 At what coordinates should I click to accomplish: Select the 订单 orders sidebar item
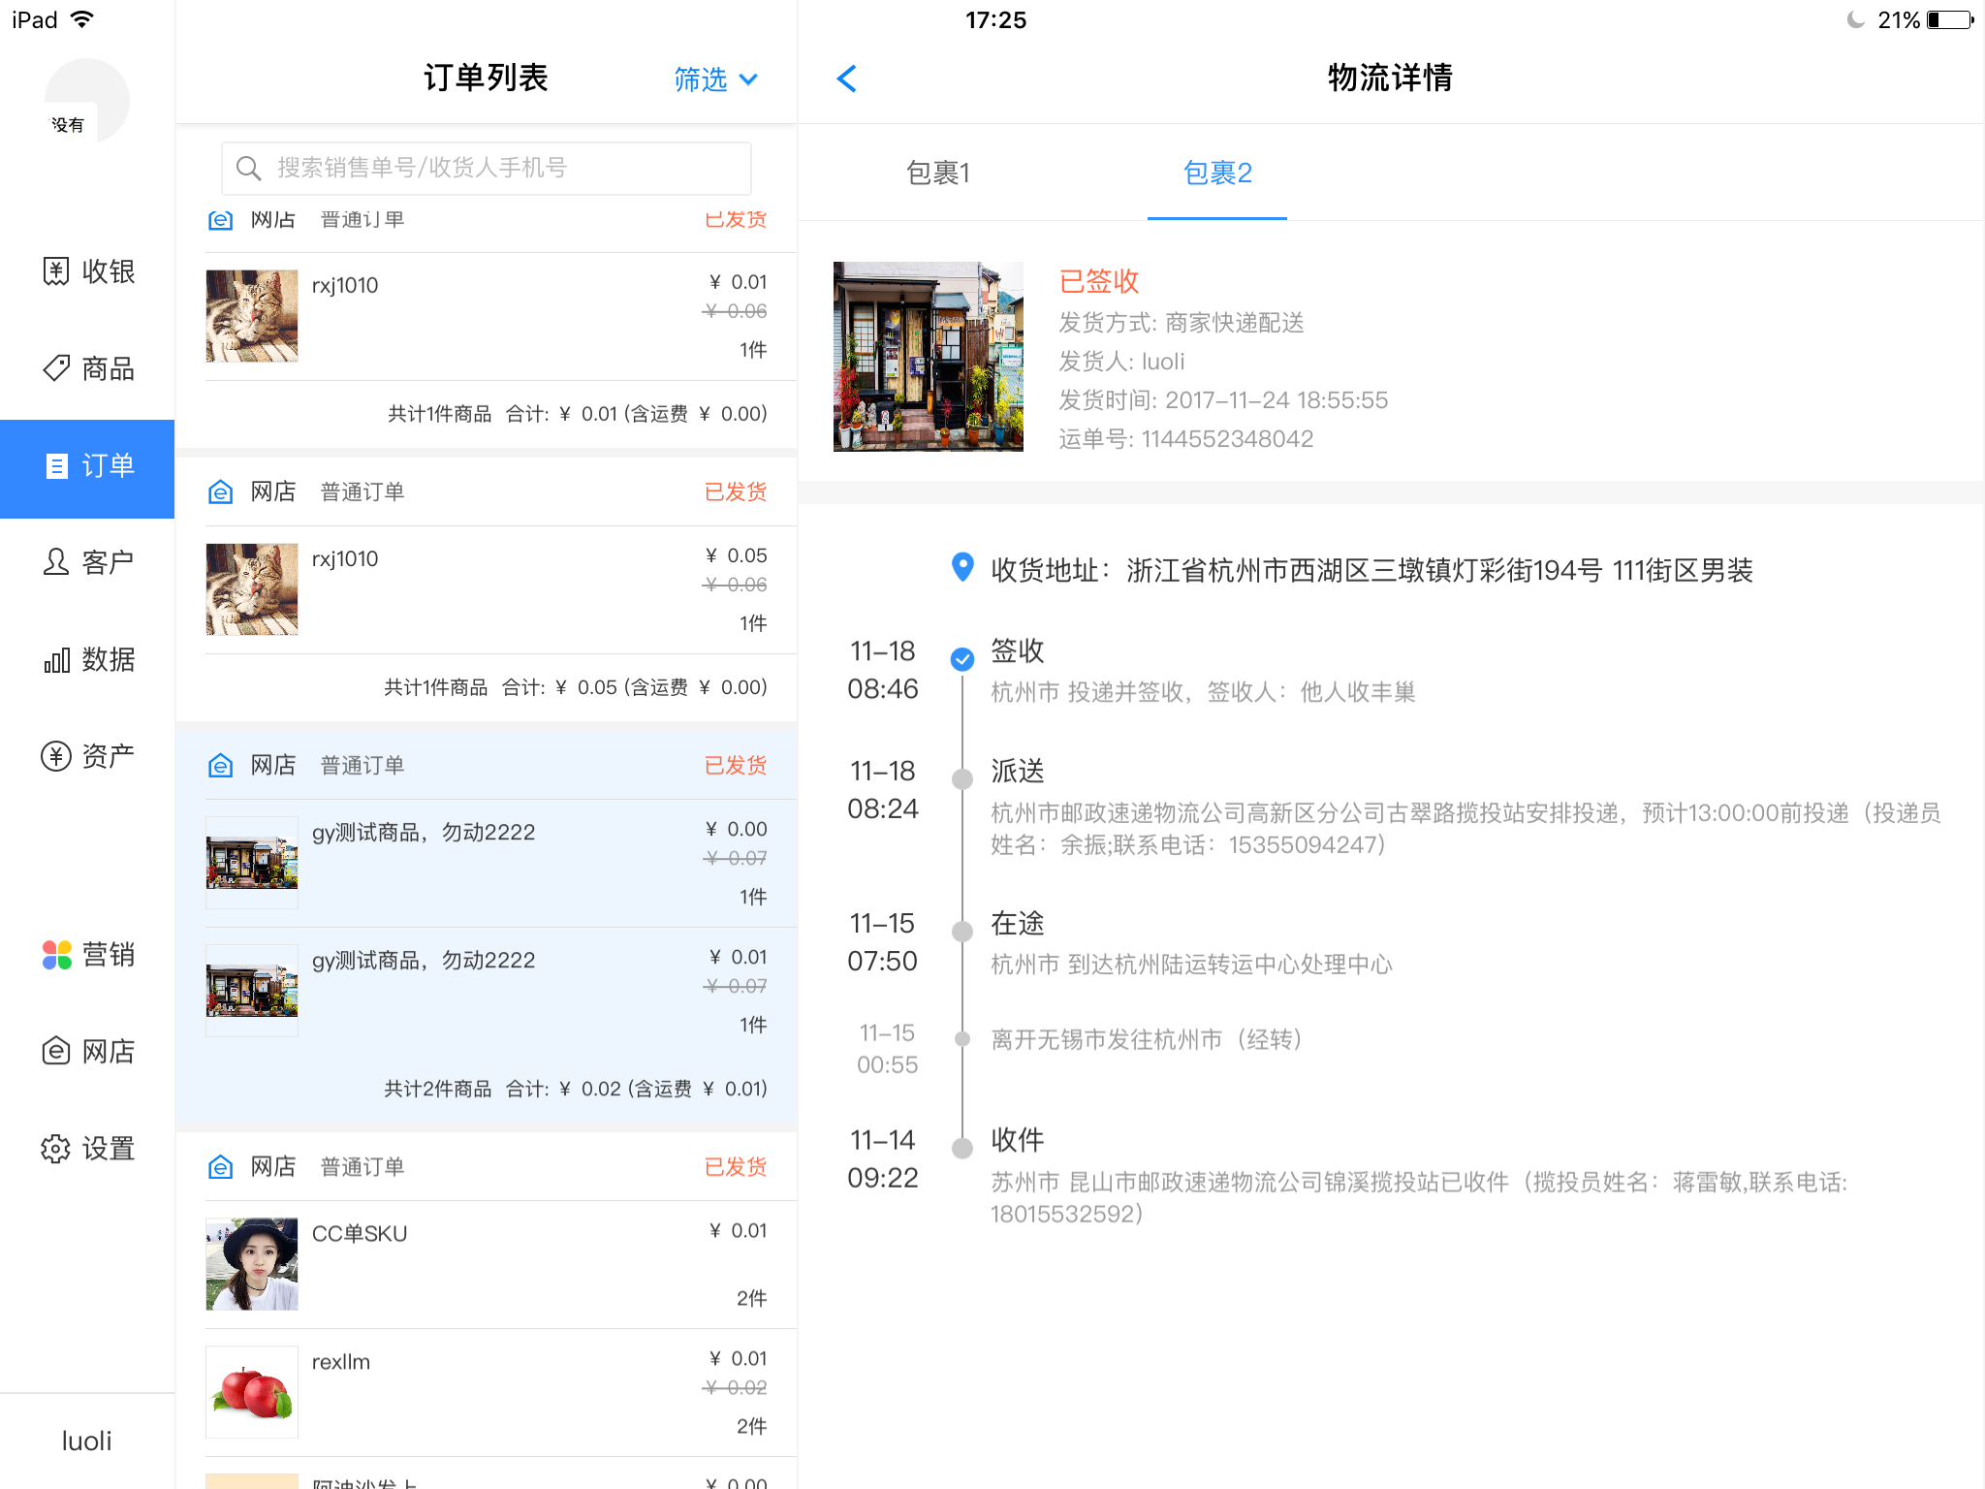(x=87, y=468)
